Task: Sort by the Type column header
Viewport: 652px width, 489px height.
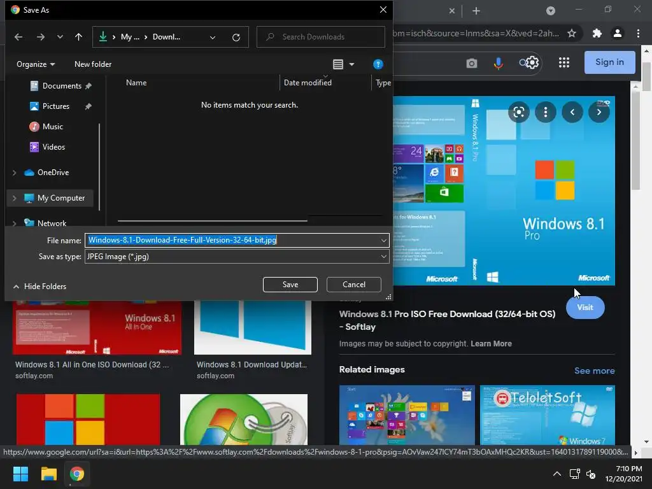Action: click(x=383, y=83)
